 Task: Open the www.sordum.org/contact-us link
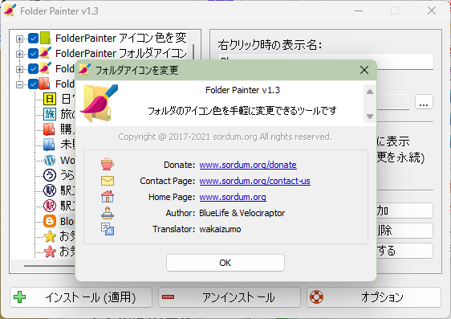[255, 181]
